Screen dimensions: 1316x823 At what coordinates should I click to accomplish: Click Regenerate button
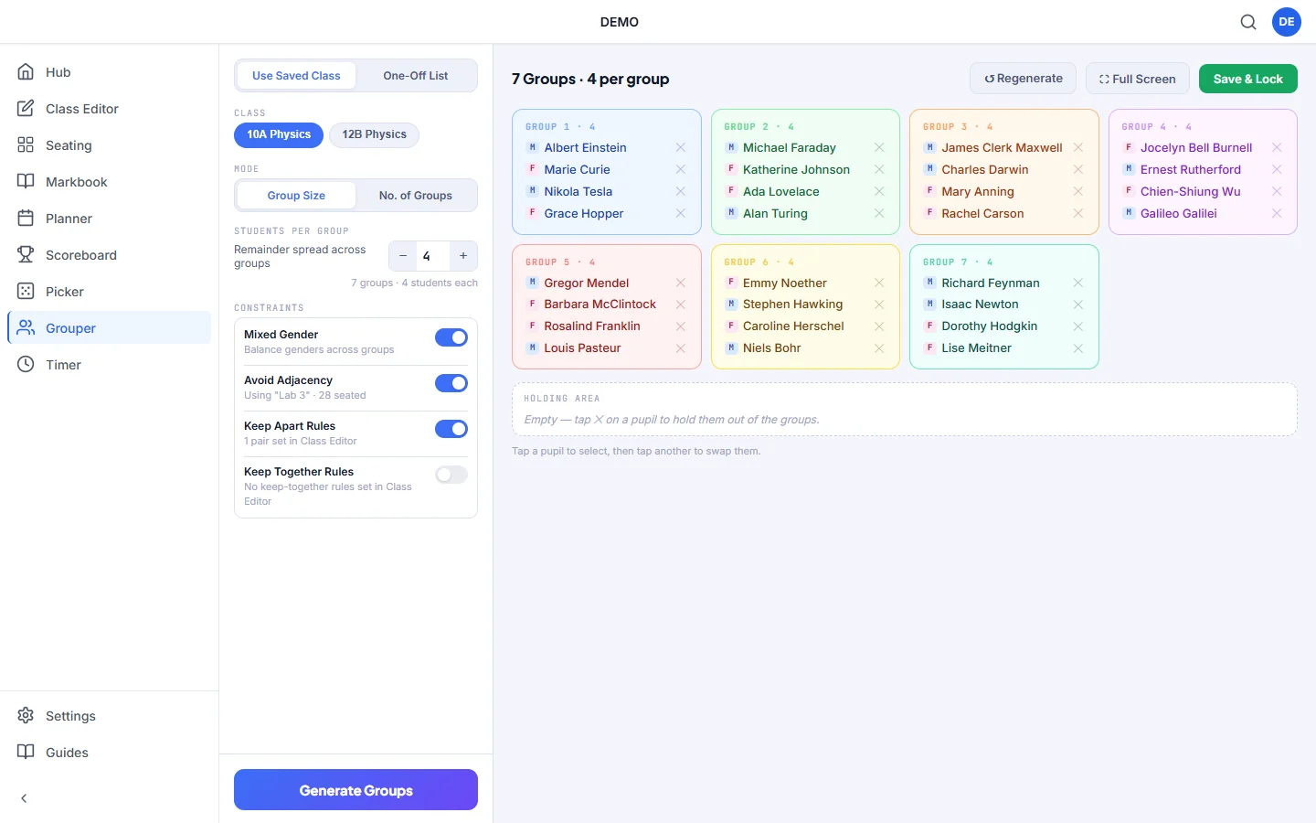1023,79
